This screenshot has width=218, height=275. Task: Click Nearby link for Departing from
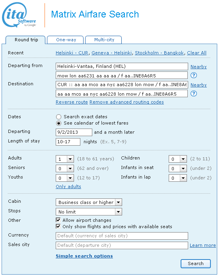(199, 67)
